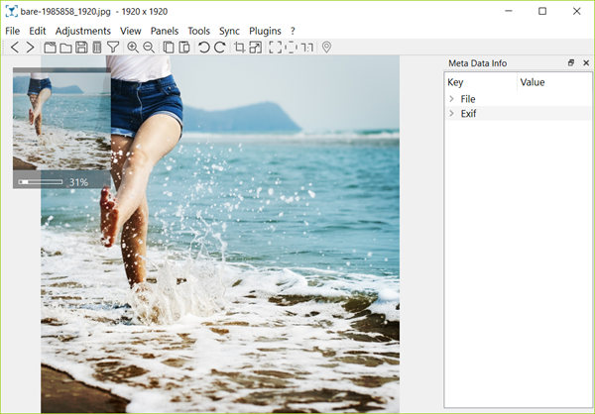Click the zoom out magnifier icon

pyautogui.click(x=149, y=48)
